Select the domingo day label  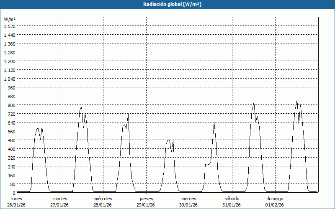click(275, 199)
